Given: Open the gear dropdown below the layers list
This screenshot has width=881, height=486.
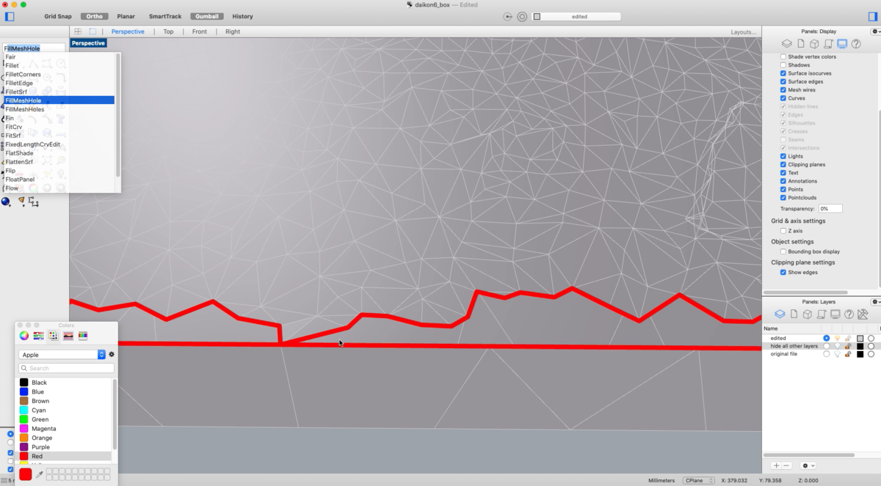Looking at the screenshot, I should 808,465.
